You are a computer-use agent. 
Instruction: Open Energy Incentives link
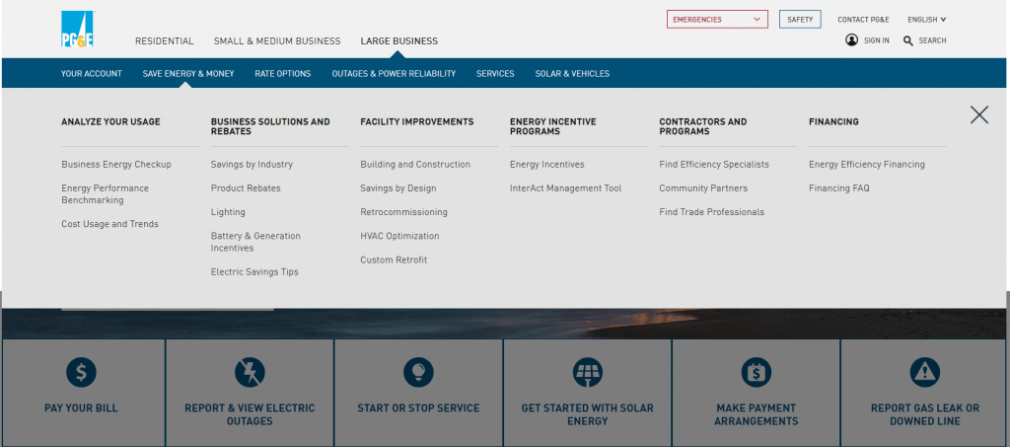(546, 164)
